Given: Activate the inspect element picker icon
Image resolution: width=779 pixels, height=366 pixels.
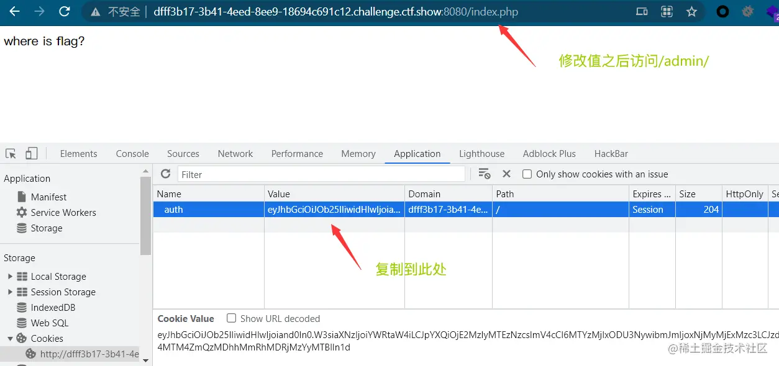Looking at the screenshot, I should 11,154.
